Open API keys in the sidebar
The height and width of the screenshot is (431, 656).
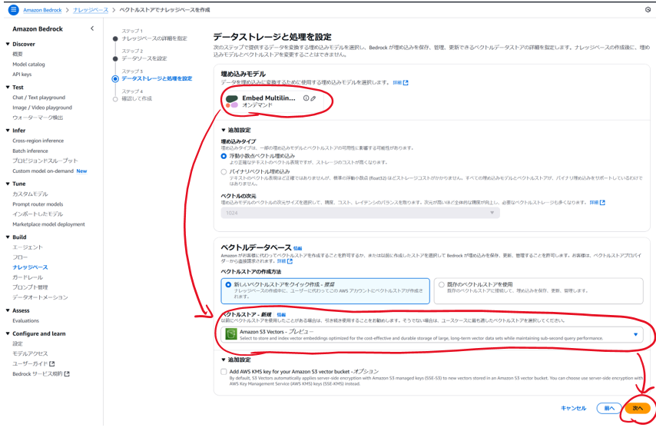(x=22, y=74)
